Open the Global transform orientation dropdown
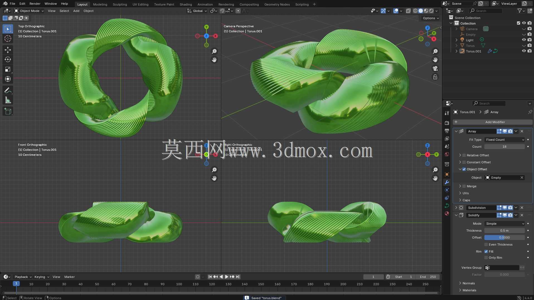The image size is (534, 300). [197, 11]
